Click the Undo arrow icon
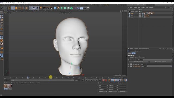The width and height of the screenshot is (174, 98). (x=2, y=8)
